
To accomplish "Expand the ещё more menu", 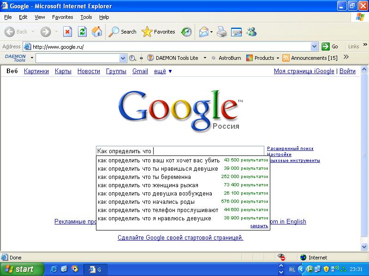I will (x=163, y=71).
